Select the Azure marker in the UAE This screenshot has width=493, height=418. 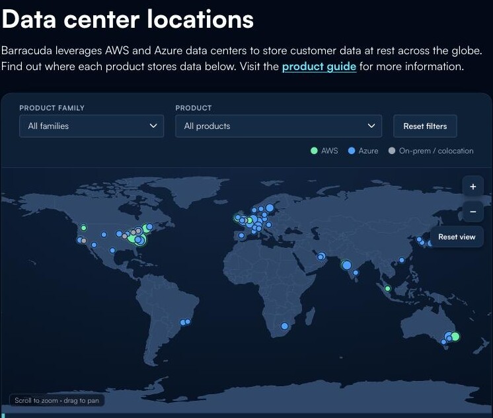coord(321,256)
